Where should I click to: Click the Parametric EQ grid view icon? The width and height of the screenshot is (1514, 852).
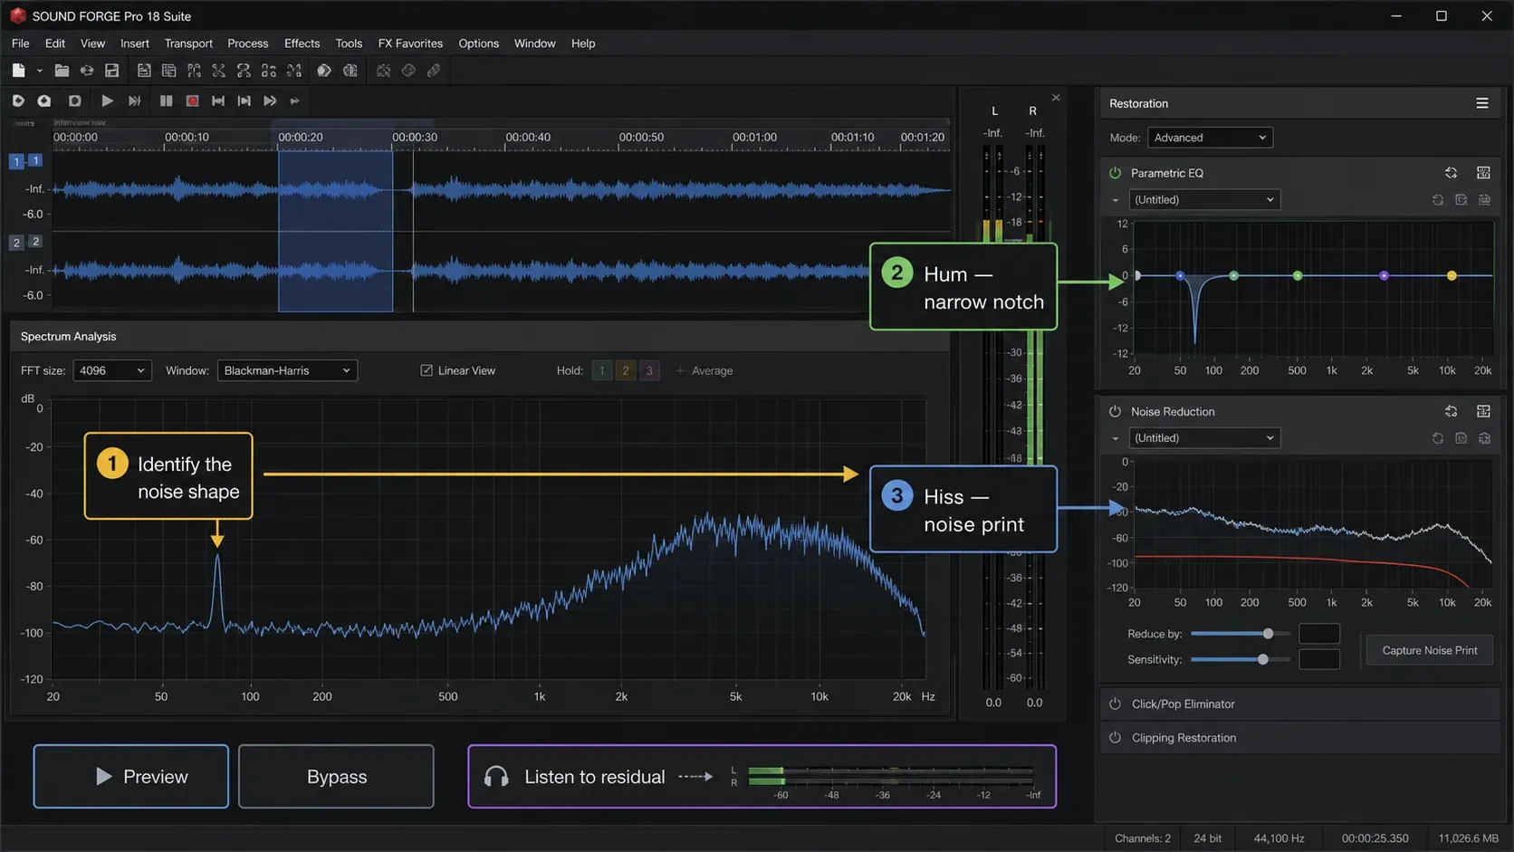pyautogui.click(x=1483, y=173)
